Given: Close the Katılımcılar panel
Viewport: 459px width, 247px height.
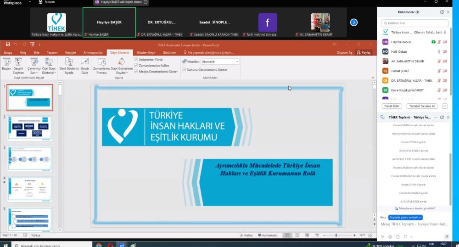Looking at the screenshot, I should tap(448, 12).
